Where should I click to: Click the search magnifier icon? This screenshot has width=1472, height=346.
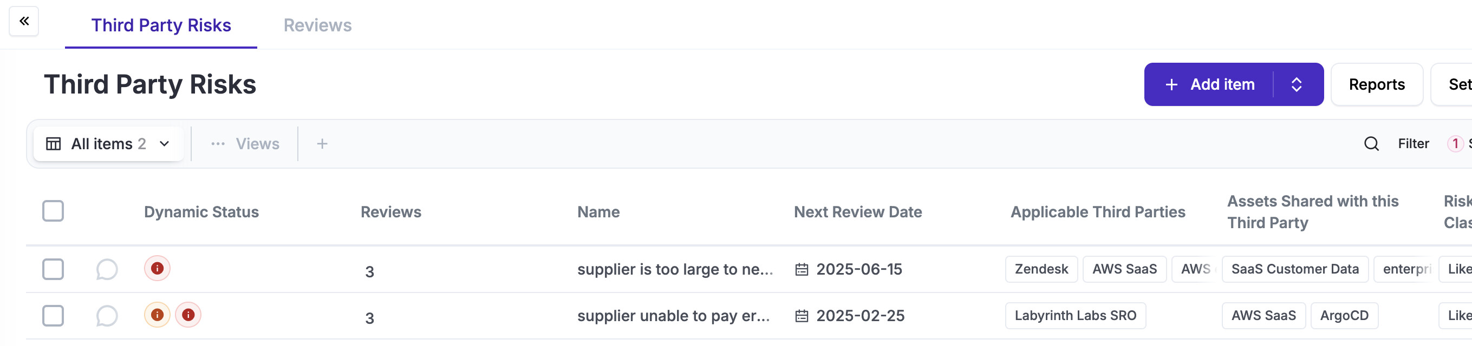pos(1371,144)
